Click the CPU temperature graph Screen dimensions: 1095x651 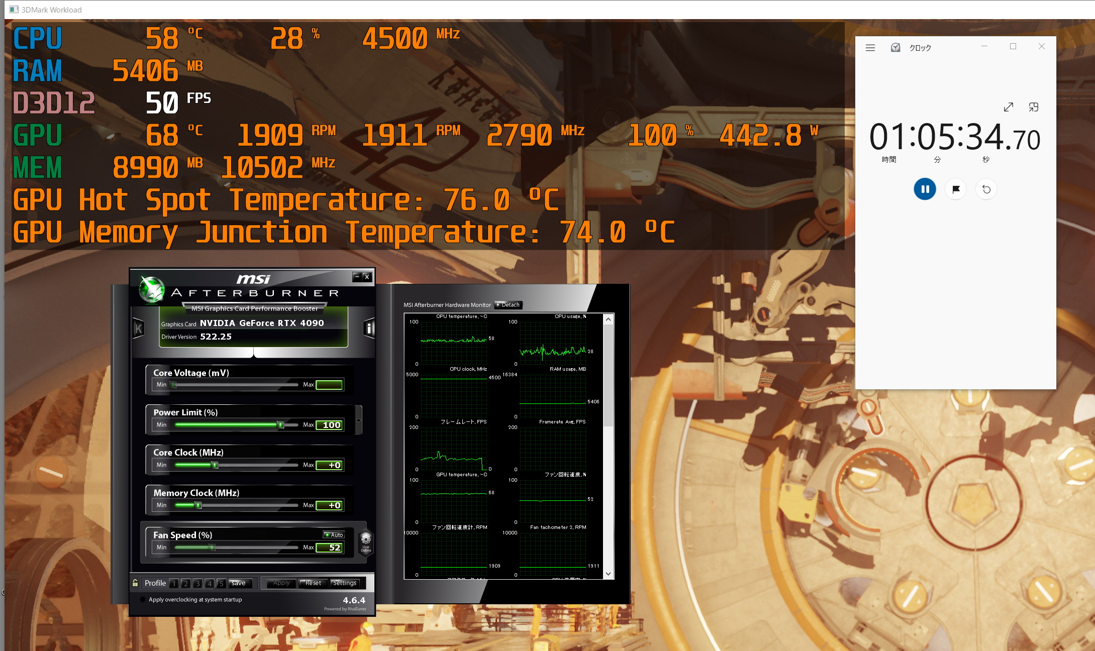click(x=454, y=343)
